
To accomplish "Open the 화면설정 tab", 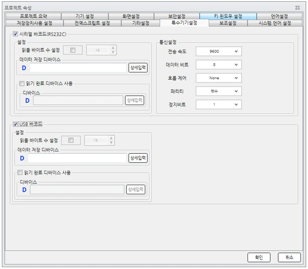I will point(131,16).
